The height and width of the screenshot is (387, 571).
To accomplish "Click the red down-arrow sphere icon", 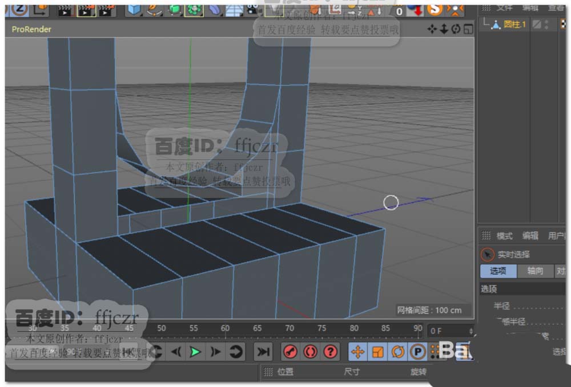I will tap(415, 10).
